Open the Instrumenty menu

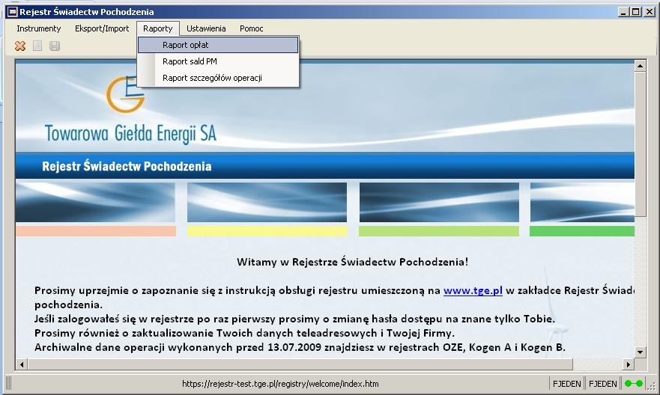39,28
